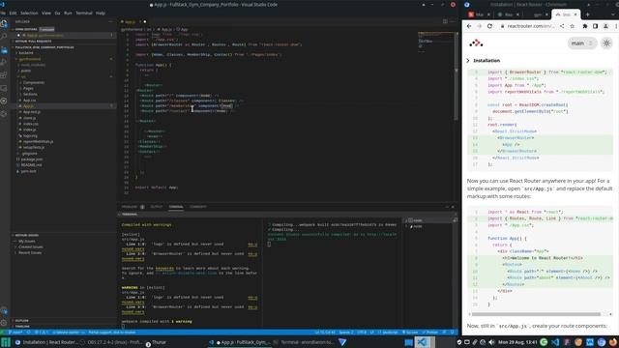The image size is (619, 348).
Task: Open VS Code notifications bell in status bar
Action: tap(453, 333)
